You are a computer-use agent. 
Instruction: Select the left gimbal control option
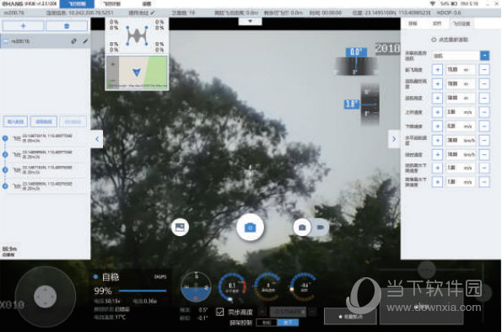pyautogui.click(x=267, y=323)
